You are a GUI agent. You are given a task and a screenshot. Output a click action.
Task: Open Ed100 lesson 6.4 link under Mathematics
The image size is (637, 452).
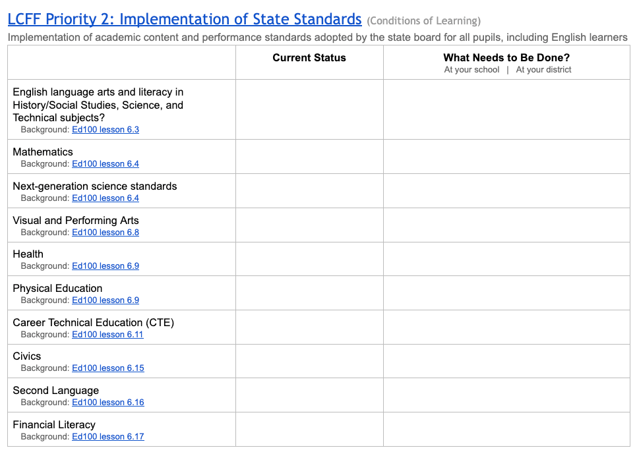pos(106,164)
